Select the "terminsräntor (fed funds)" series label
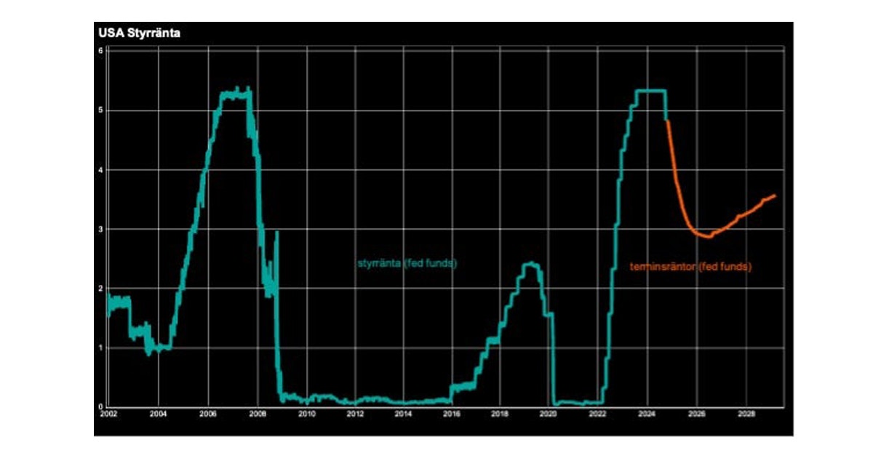873x458 pixels. coord(690,267)
